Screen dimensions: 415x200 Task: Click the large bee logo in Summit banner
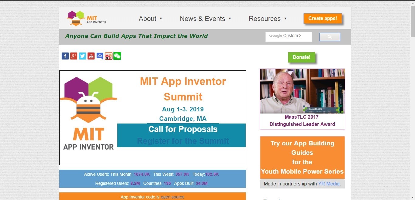tap(88, 113)
